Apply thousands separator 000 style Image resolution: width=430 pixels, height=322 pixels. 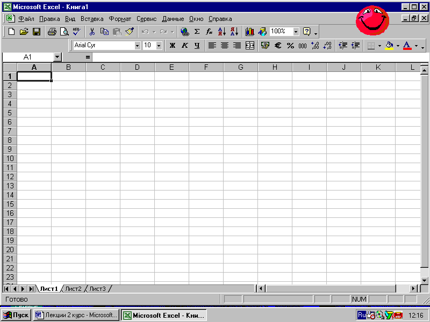point(303,46)
